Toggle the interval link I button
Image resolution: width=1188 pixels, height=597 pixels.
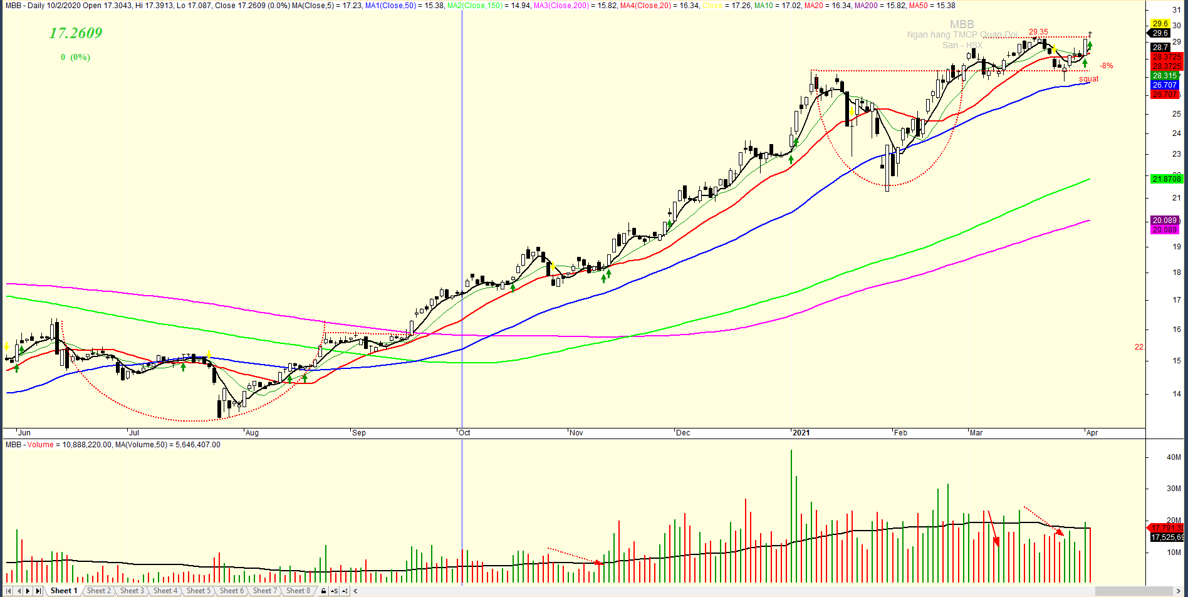click(x=345, y=591)
